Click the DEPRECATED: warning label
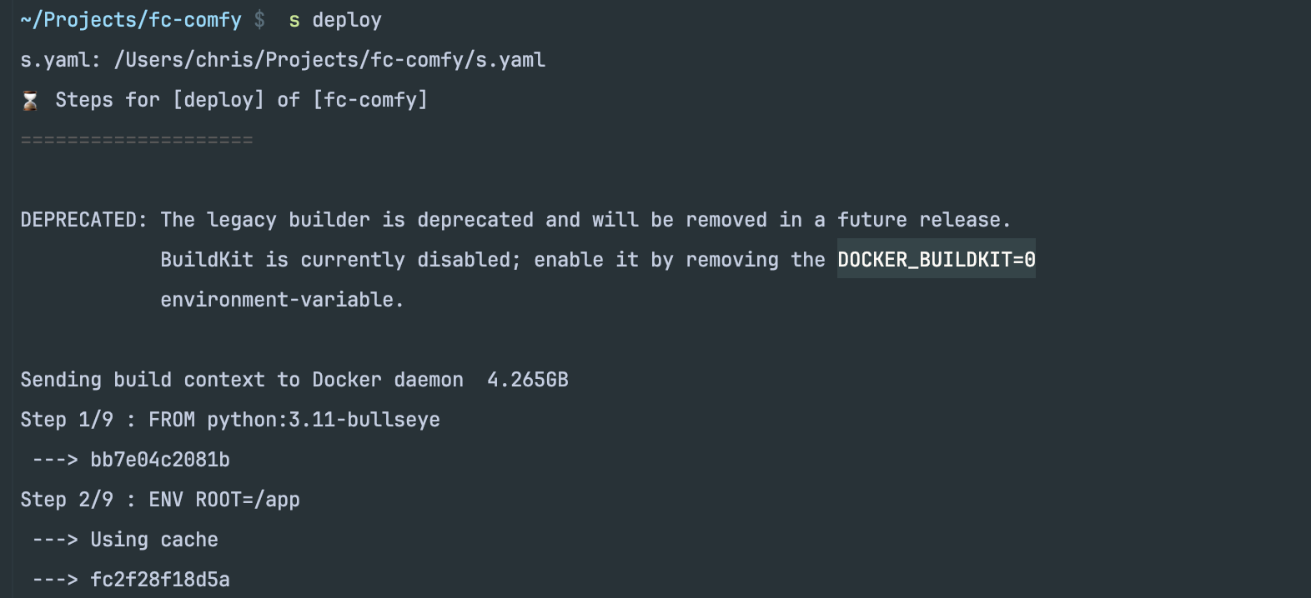The width and height of the screenshot is (1311, 598). click(83, 220)
